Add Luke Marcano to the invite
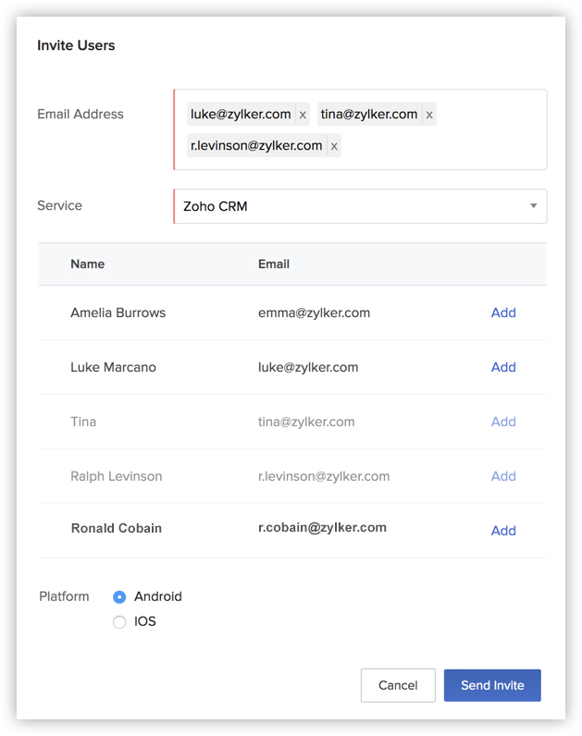This screenshot has width=582, height=736. [x=503, y=367]
